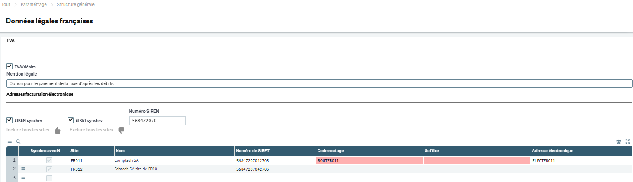Open Structure générale breadcrumb

pos(76,4)
